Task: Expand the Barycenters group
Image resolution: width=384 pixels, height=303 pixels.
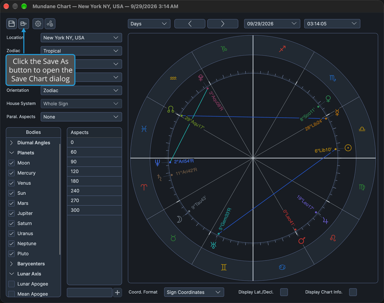Action: (x=11, y=264)
